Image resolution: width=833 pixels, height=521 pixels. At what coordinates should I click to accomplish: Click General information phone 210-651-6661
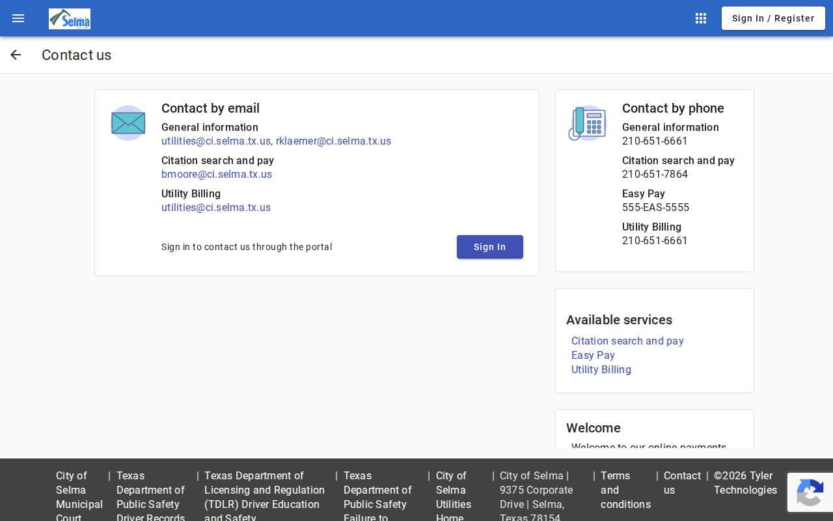[655, 141]
